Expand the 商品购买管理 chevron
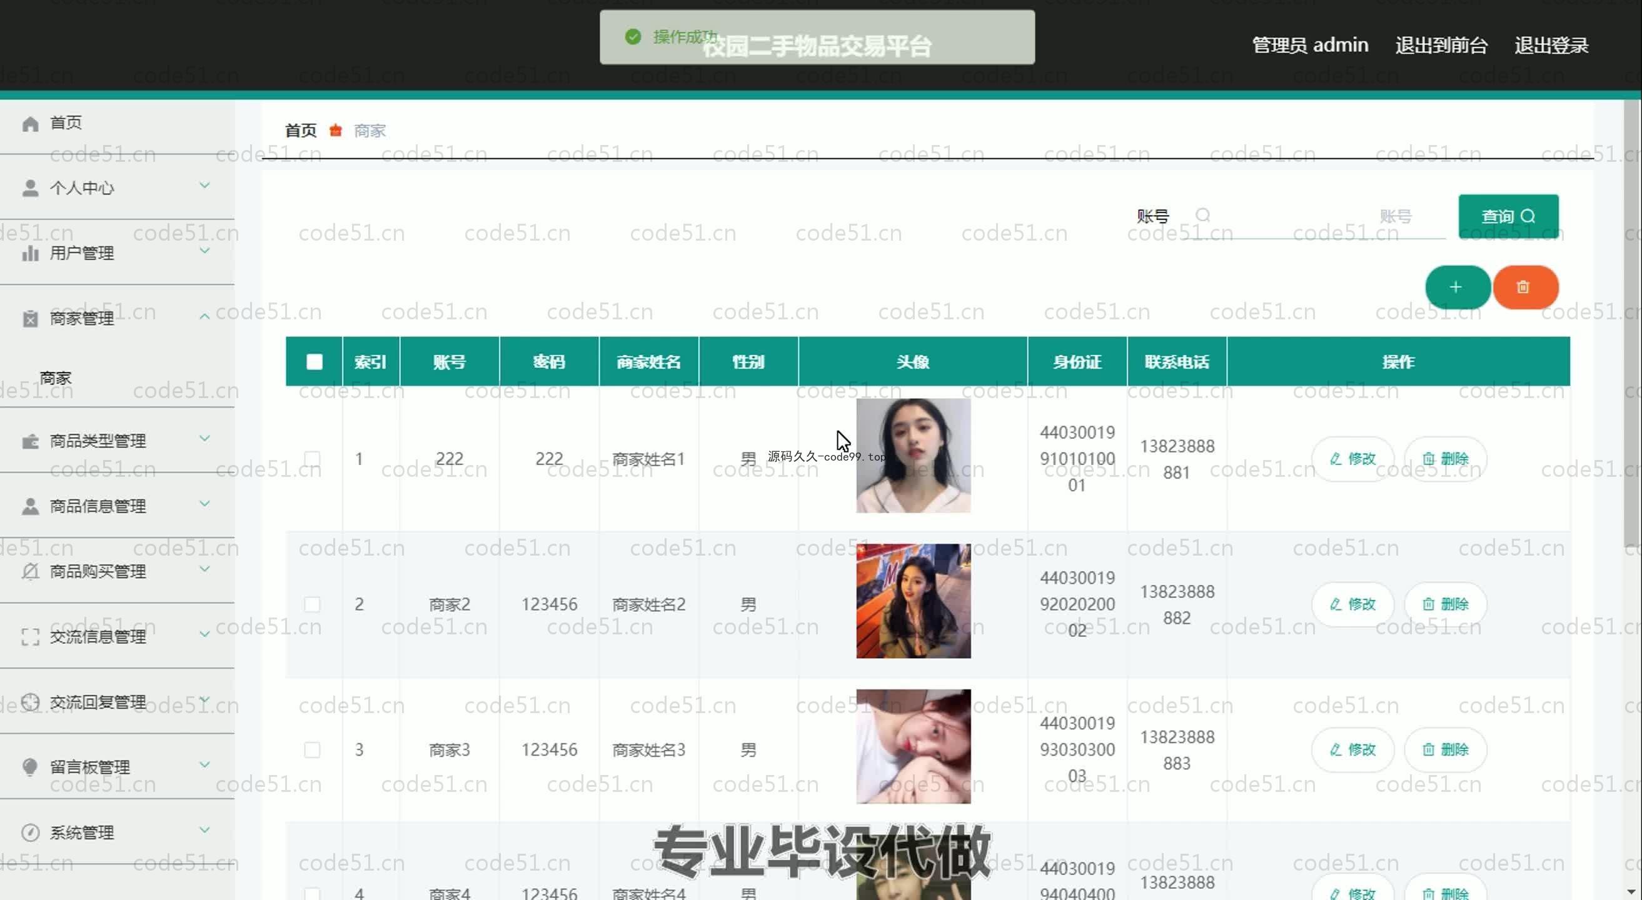 click(x=204, y=569)
